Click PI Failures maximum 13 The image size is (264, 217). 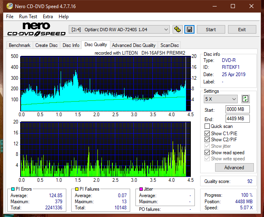pyautogui.click(x=124, y=202)
